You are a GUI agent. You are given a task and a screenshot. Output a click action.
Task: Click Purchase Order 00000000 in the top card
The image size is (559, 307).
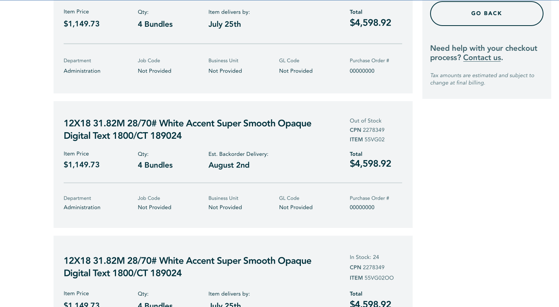(362, 71)
